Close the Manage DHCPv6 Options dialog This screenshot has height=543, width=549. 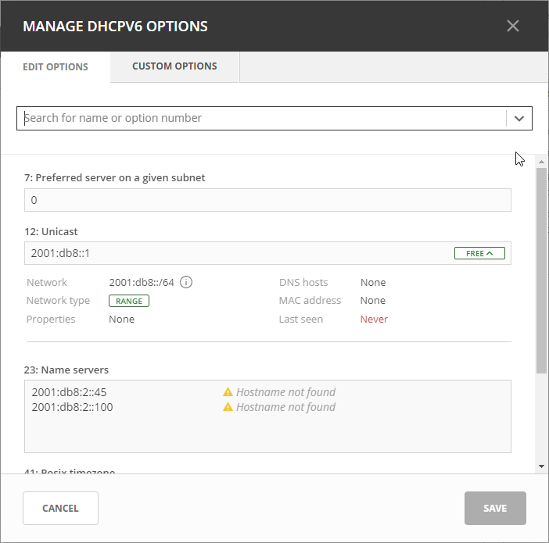click(513, 26)
